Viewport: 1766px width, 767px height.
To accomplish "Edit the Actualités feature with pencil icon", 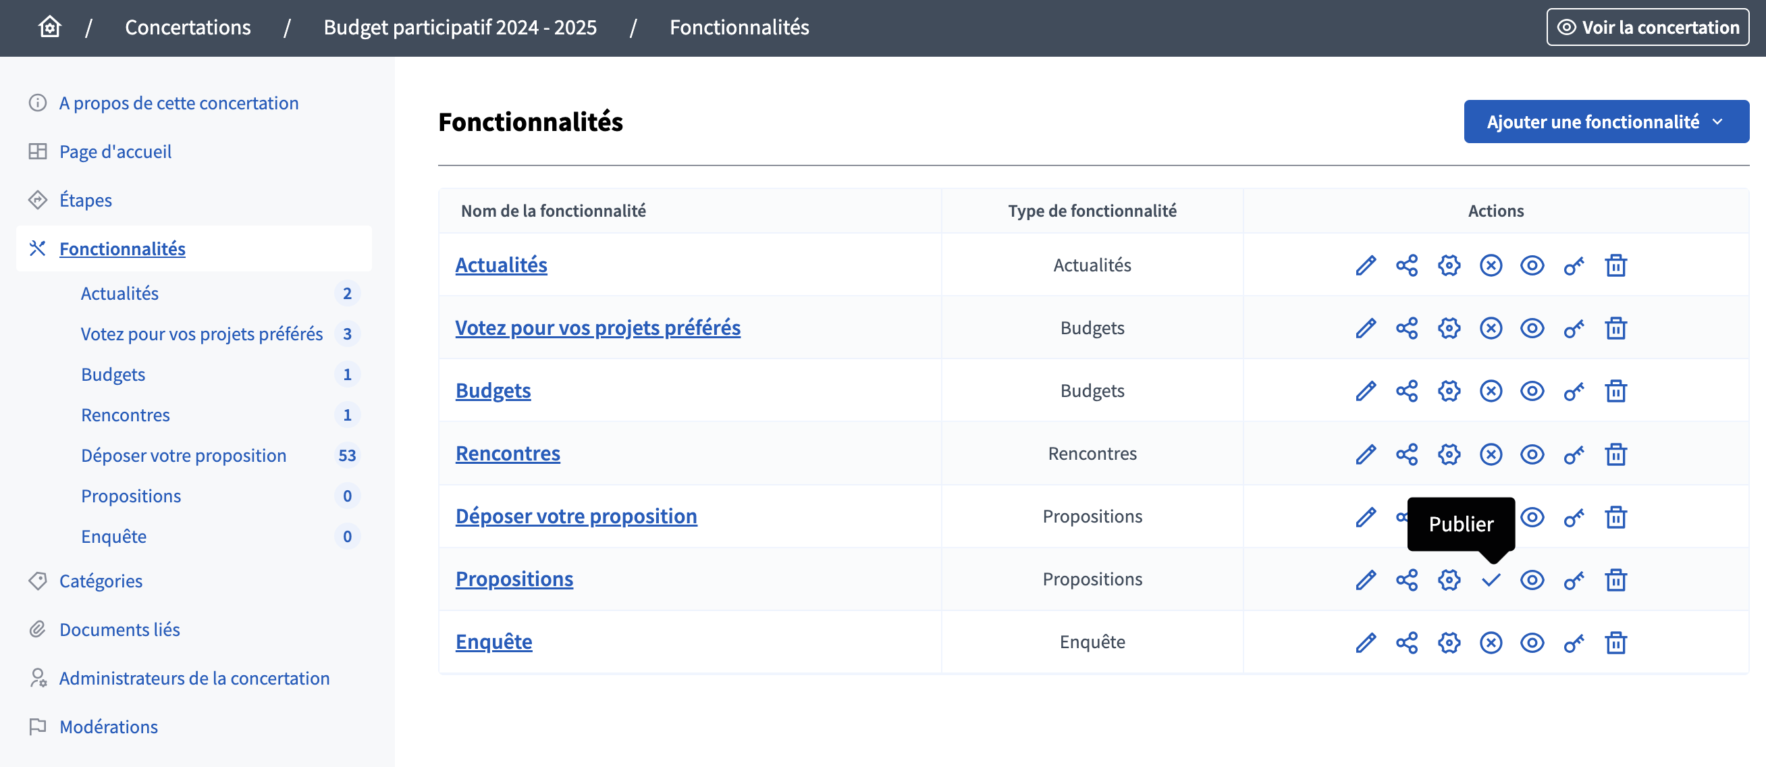I will click(x=1365, y=265).
